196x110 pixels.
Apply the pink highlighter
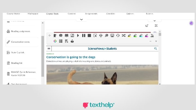pyautogui.click(x=146, y=36)
